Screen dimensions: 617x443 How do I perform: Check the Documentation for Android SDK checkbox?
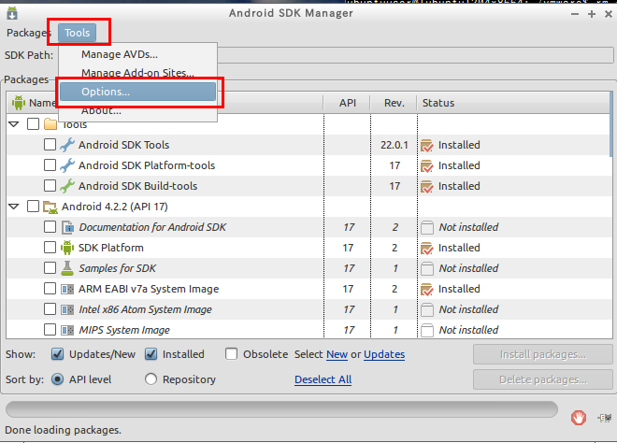(50, 226)
